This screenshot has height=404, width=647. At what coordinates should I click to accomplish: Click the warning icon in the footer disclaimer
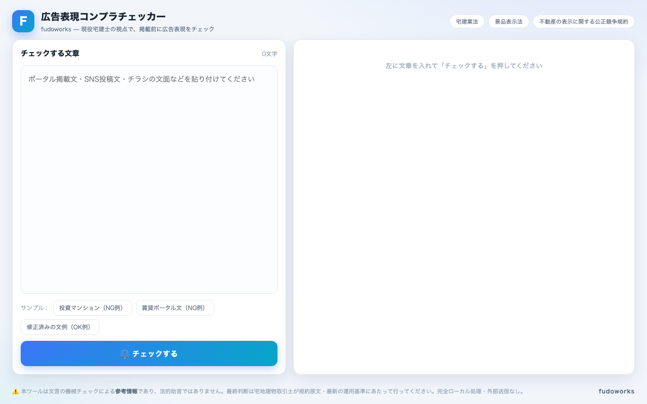point(16,391)
